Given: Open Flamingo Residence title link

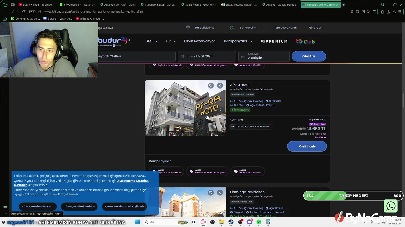Looking at the screenshot, I should [247, 192].
